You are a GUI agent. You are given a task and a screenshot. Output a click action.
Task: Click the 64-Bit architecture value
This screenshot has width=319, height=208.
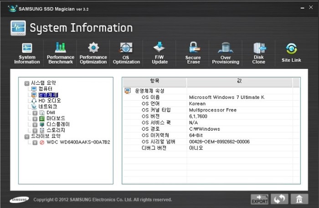196,136
